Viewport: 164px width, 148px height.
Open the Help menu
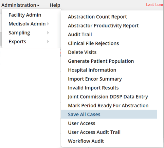[55, 5]
